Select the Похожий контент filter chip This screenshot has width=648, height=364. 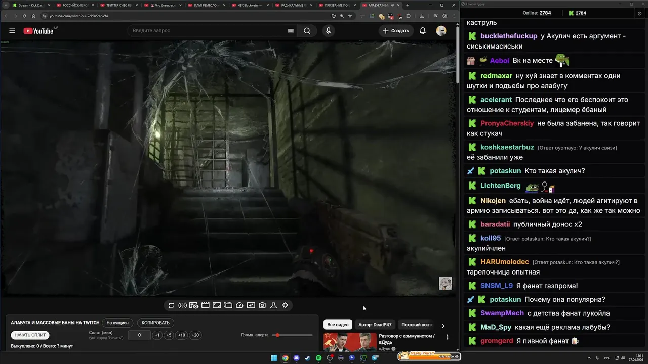point(417,325)
